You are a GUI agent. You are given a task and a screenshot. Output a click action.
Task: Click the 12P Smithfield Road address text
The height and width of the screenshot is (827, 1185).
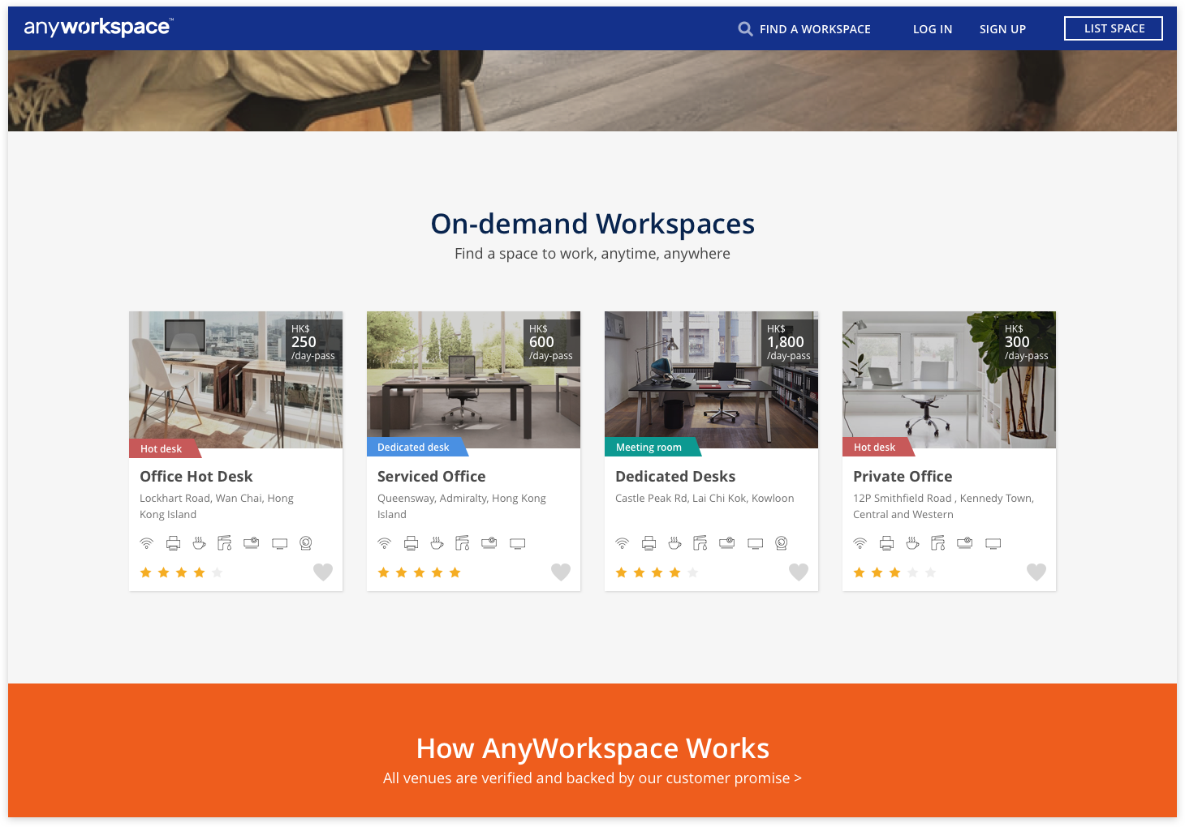pyautogui.click(x=943, y=507)
